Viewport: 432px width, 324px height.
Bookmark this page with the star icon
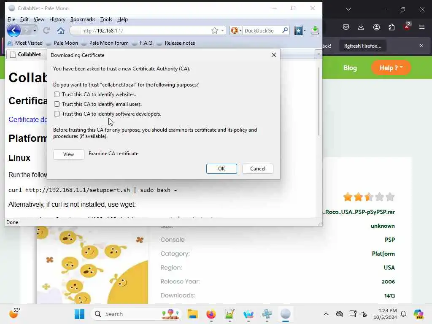click(215, 30)
